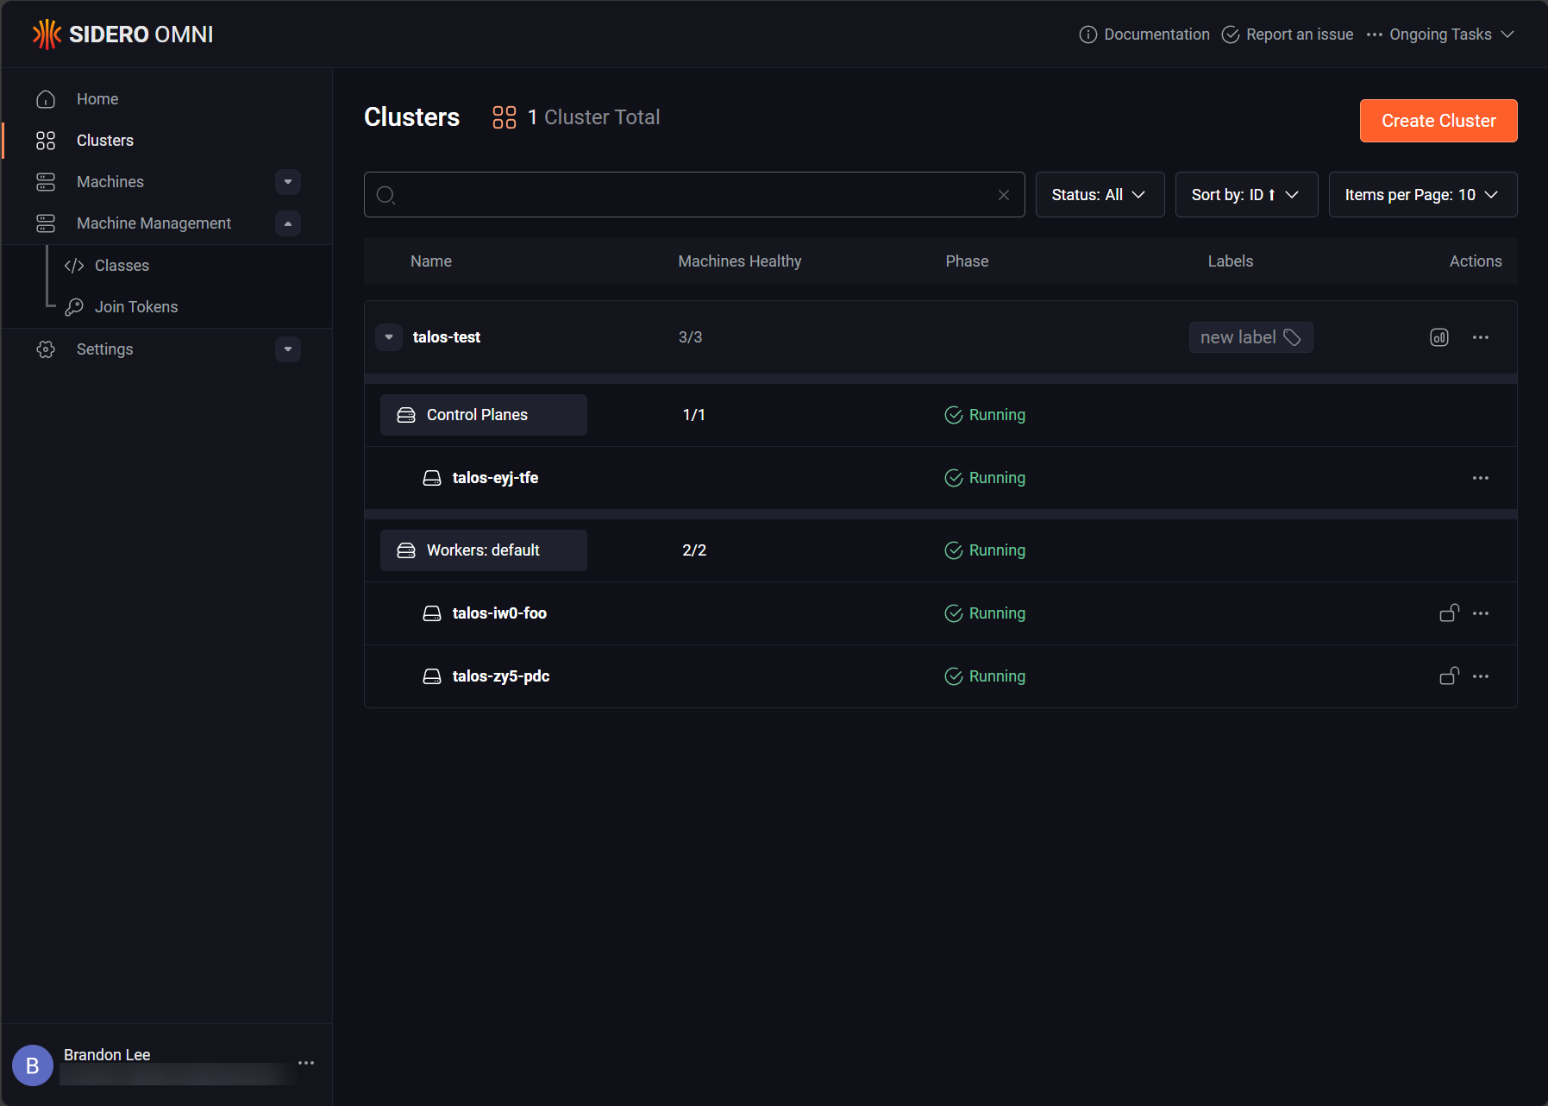Screen dimensions: 1548x1106
Task: Open cluster dashboard icon for talos-test
Action: 1438,337
